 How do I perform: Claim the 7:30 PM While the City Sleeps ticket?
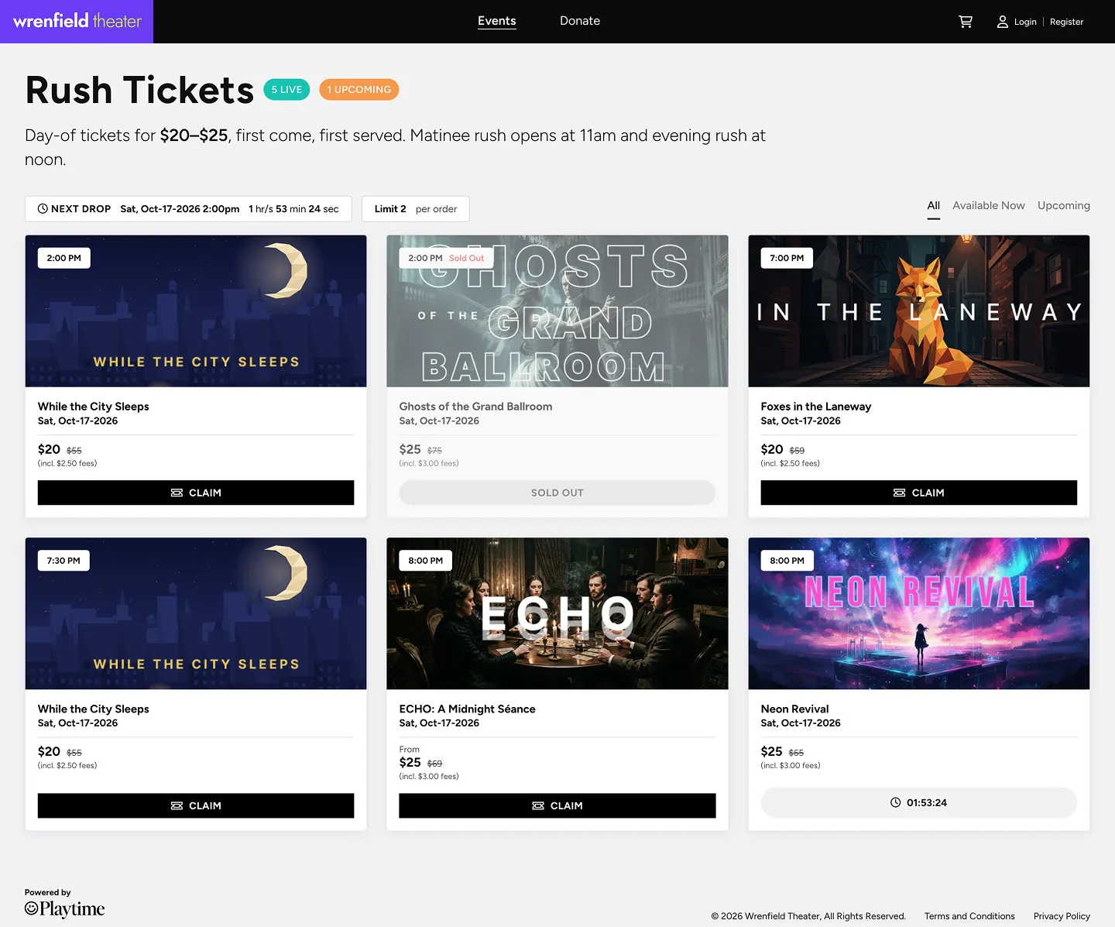coord(196,805)
